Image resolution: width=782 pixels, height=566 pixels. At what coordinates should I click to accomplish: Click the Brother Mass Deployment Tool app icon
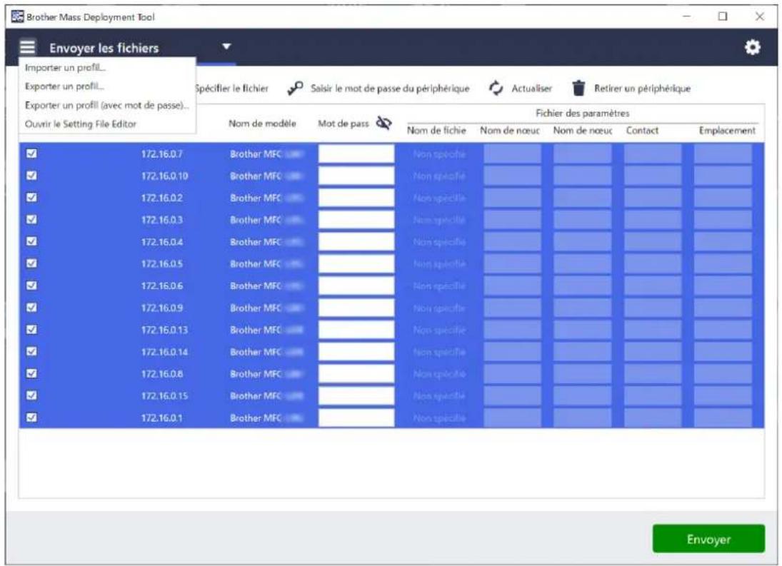point(17,16)
